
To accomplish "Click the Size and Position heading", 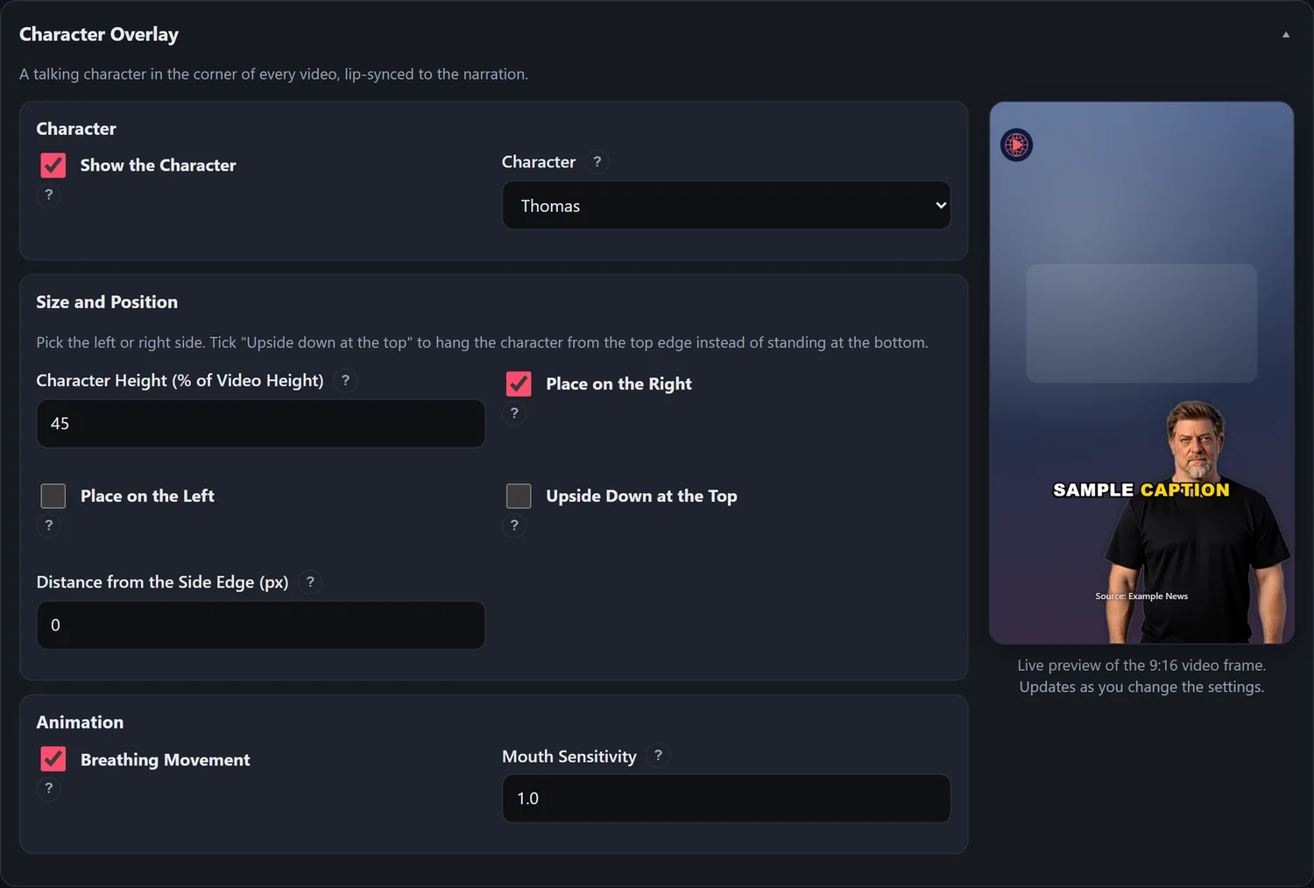I will [x=107, y=302].
